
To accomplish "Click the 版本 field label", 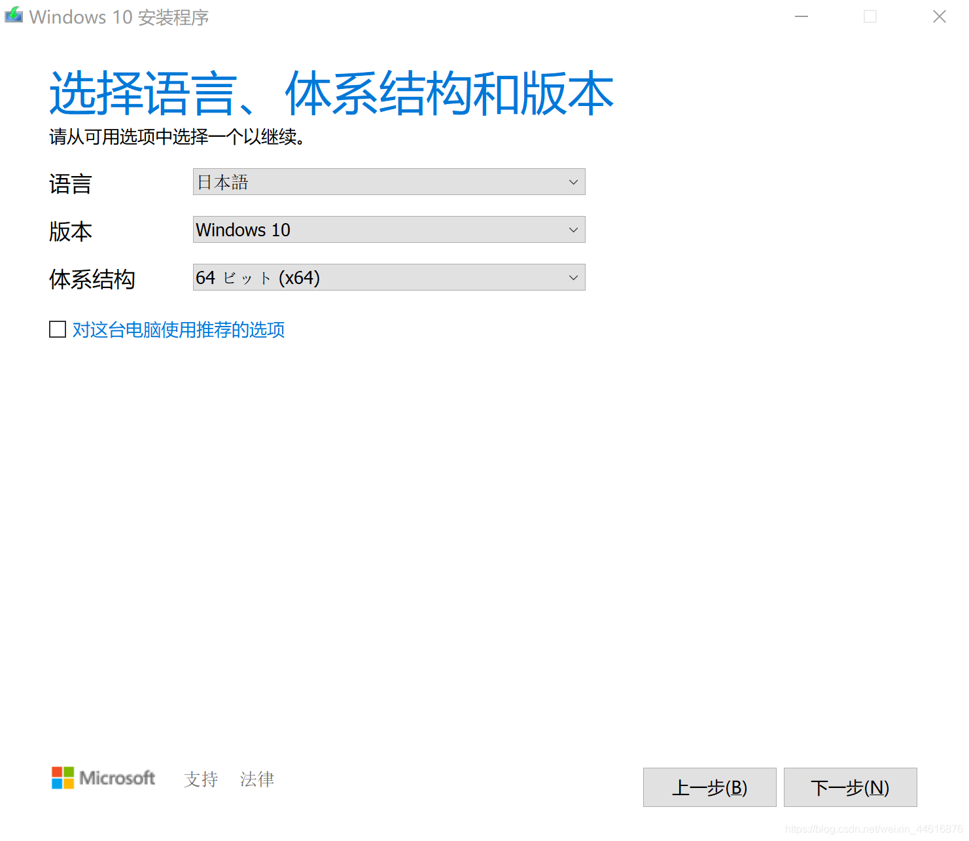I will [71, 232].
